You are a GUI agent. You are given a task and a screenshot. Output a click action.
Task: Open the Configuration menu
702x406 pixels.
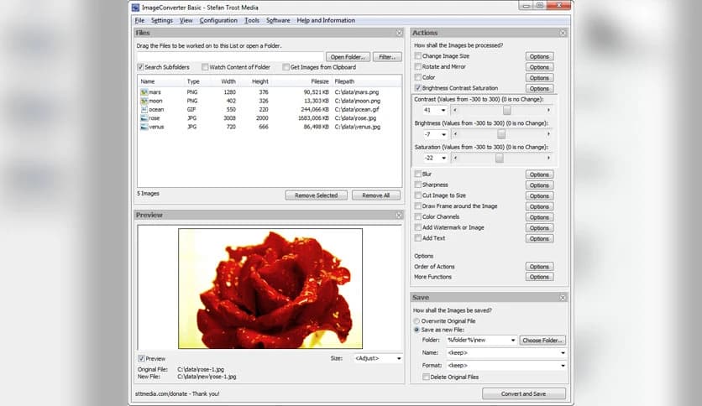[x=218, y=21]
